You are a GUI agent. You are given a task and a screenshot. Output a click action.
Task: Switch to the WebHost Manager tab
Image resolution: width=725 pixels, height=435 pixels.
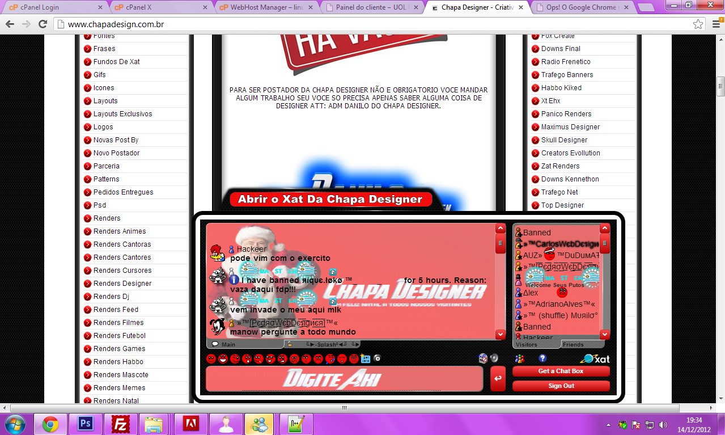click(x=266, y=7)
